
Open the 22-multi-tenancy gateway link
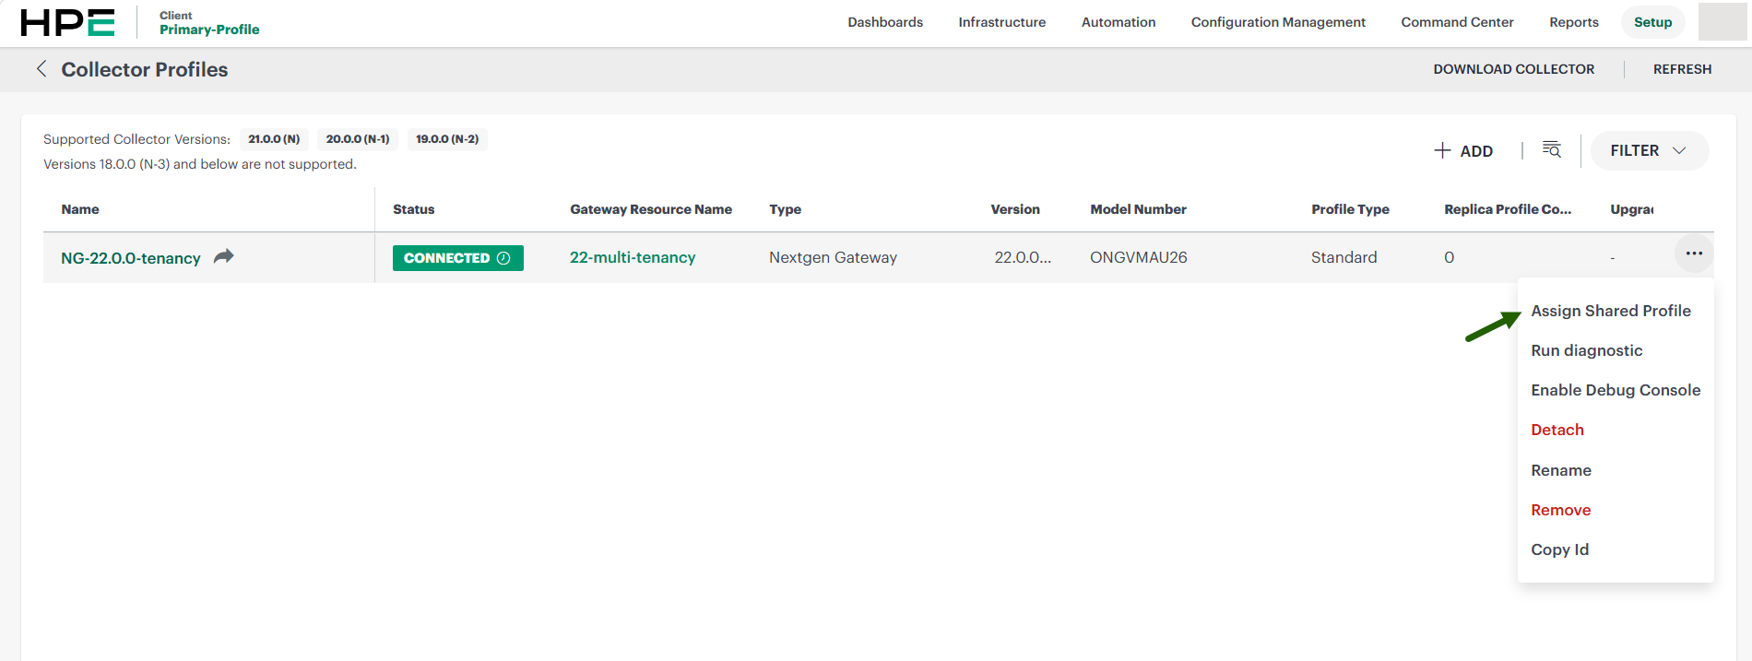633,257
